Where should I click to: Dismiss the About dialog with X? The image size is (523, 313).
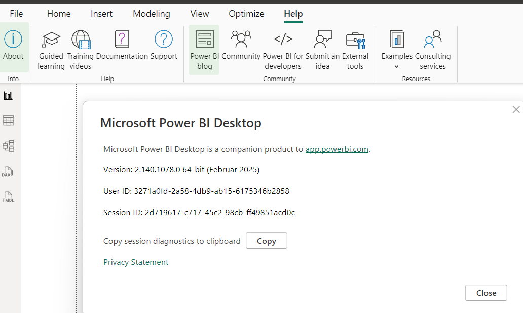pos(516,110)
